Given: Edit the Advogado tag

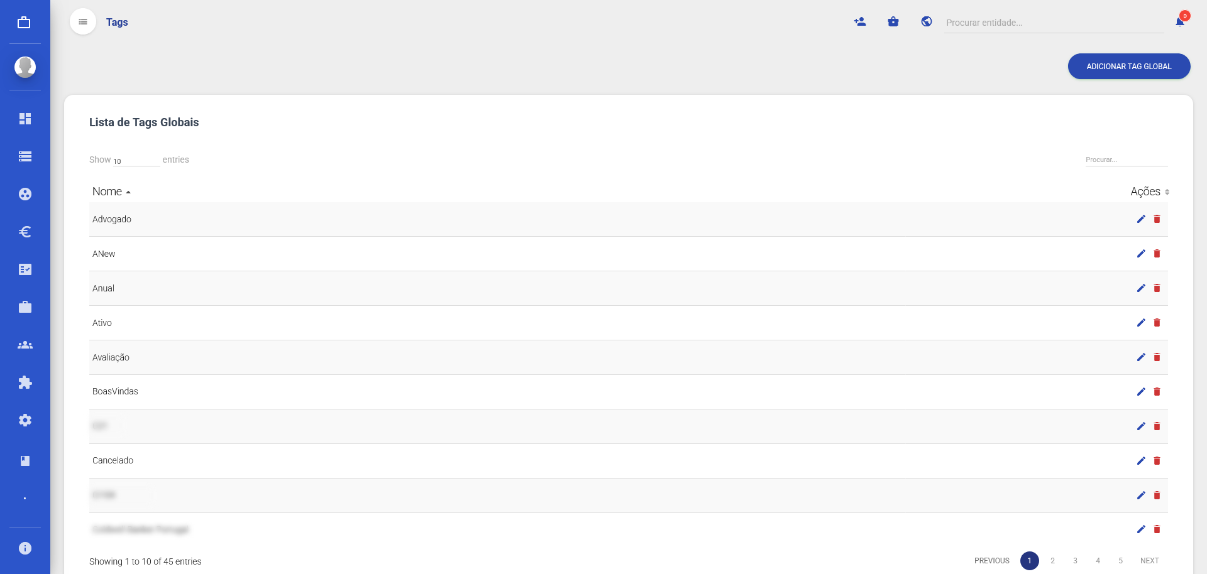Looking at the screenshot, I should pyautogui.click(x=1141, y=219).
